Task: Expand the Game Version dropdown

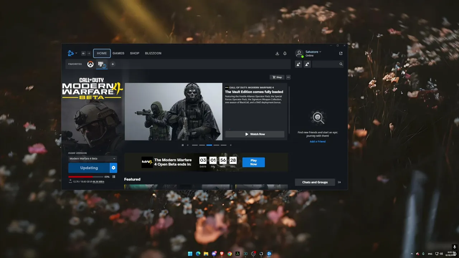Action: (93, 158)
